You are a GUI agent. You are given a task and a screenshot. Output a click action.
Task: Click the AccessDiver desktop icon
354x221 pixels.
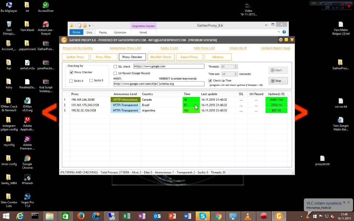(46, 7)
